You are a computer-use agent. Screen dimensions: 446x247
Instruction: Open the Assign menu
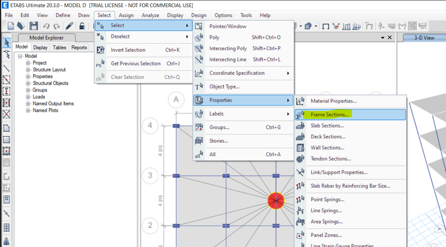(126, 16)
